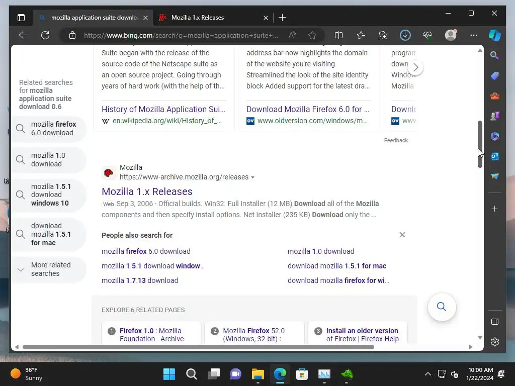Open Copilot icon in Edge toolbar
This screenshot has height=386, width=515.
(495, 35)
